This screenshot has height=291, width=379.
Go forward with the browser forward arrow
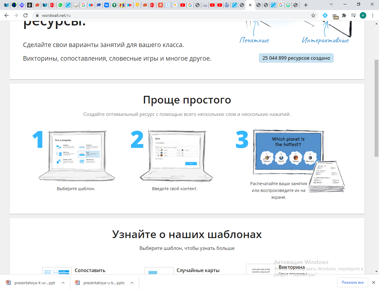pyautogui.click(x=16, y=15)
